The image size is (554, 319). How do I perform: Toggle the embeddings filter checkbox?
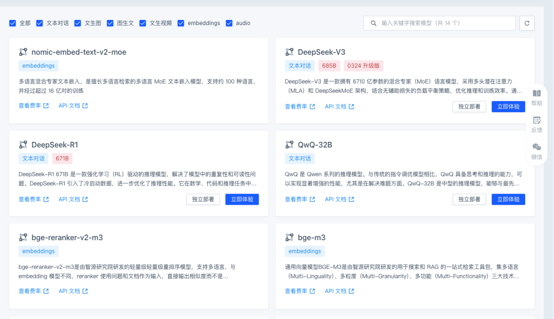click(181, 23)
